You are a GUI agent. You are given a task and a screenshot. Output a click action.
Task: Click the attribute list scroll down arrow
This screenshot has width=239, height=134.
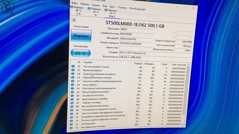pos(183,124)
